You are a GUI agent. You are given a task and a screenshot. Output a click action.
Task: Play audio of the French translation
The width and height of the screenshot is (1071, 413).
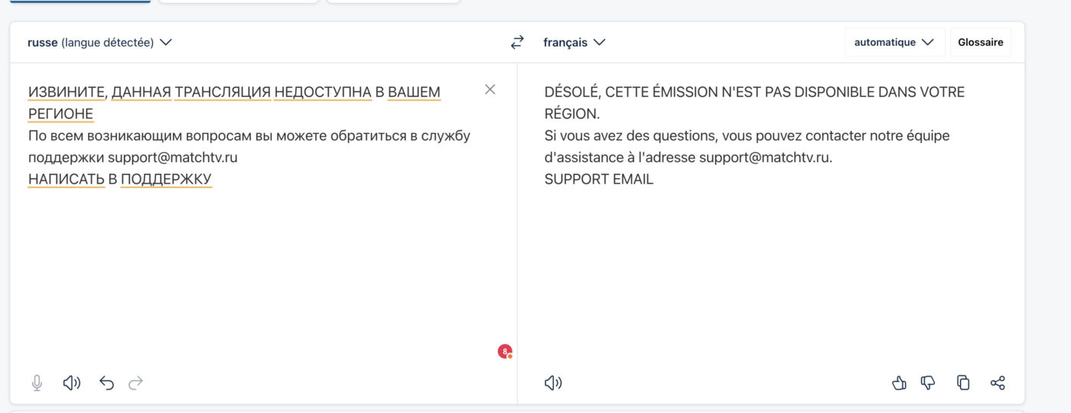click(x=553, y=383)
